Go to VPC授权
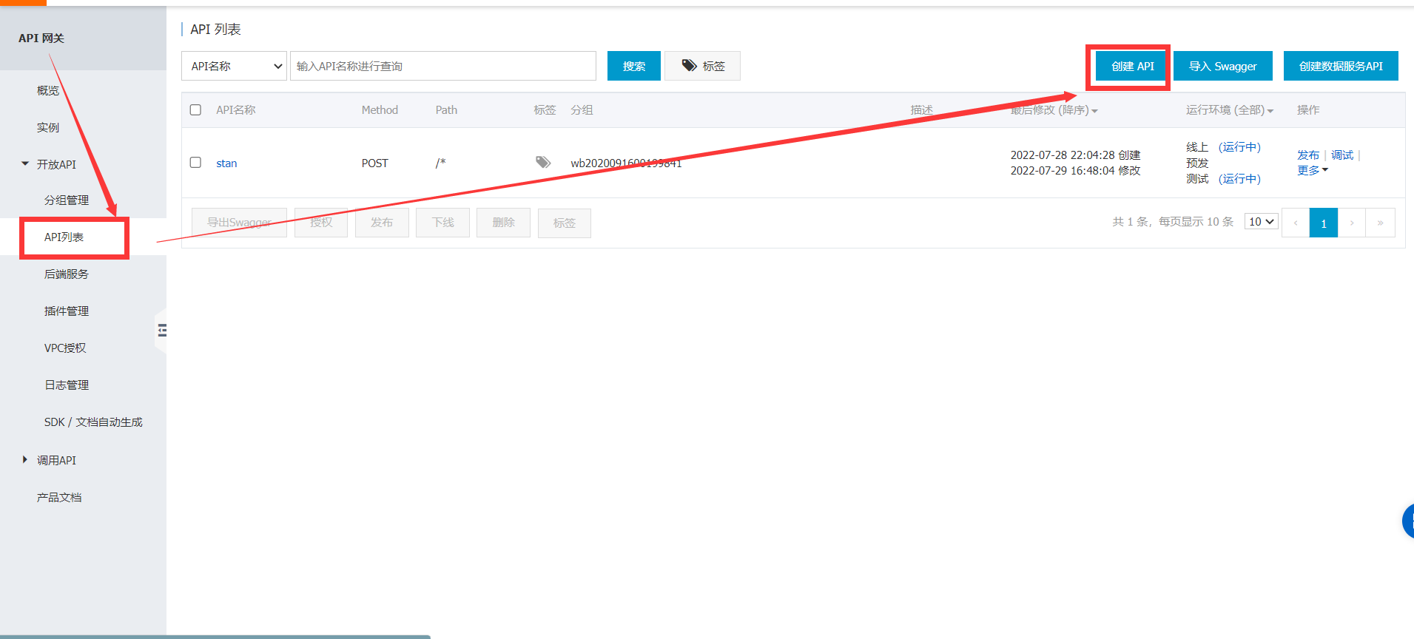Screen dimensions: 1414x639 65,348
